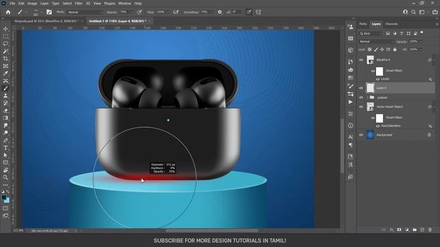The width and height of the screenshot is (440, 247).
Task: Hide the podium group
Action: (x=361, y=97)
